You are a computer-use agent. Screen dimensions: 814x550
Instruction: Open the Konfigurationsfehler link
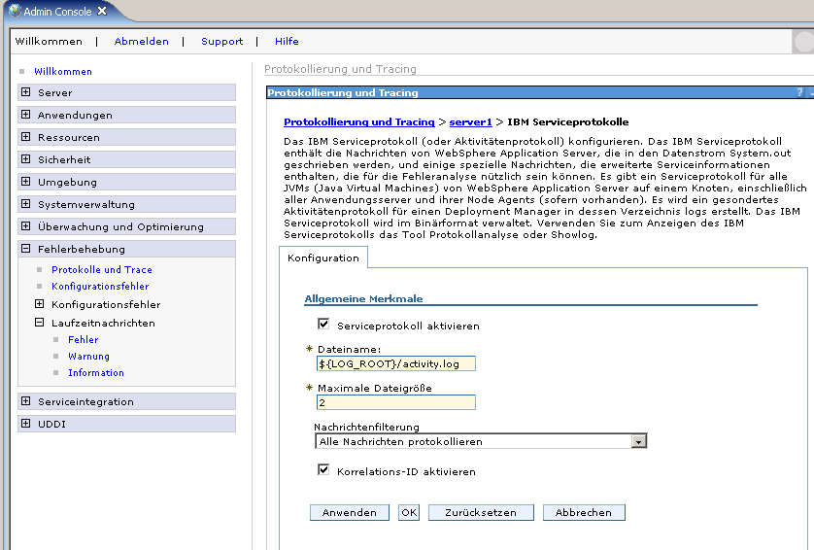(x=100, y=286)
